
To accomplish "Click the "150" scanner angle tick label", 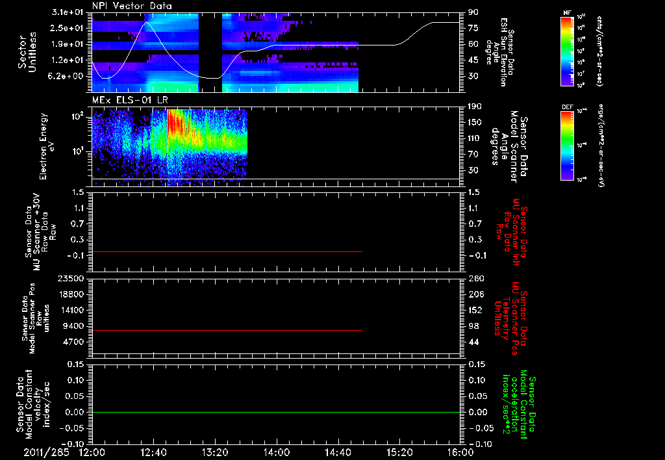I will coord(475,123).
